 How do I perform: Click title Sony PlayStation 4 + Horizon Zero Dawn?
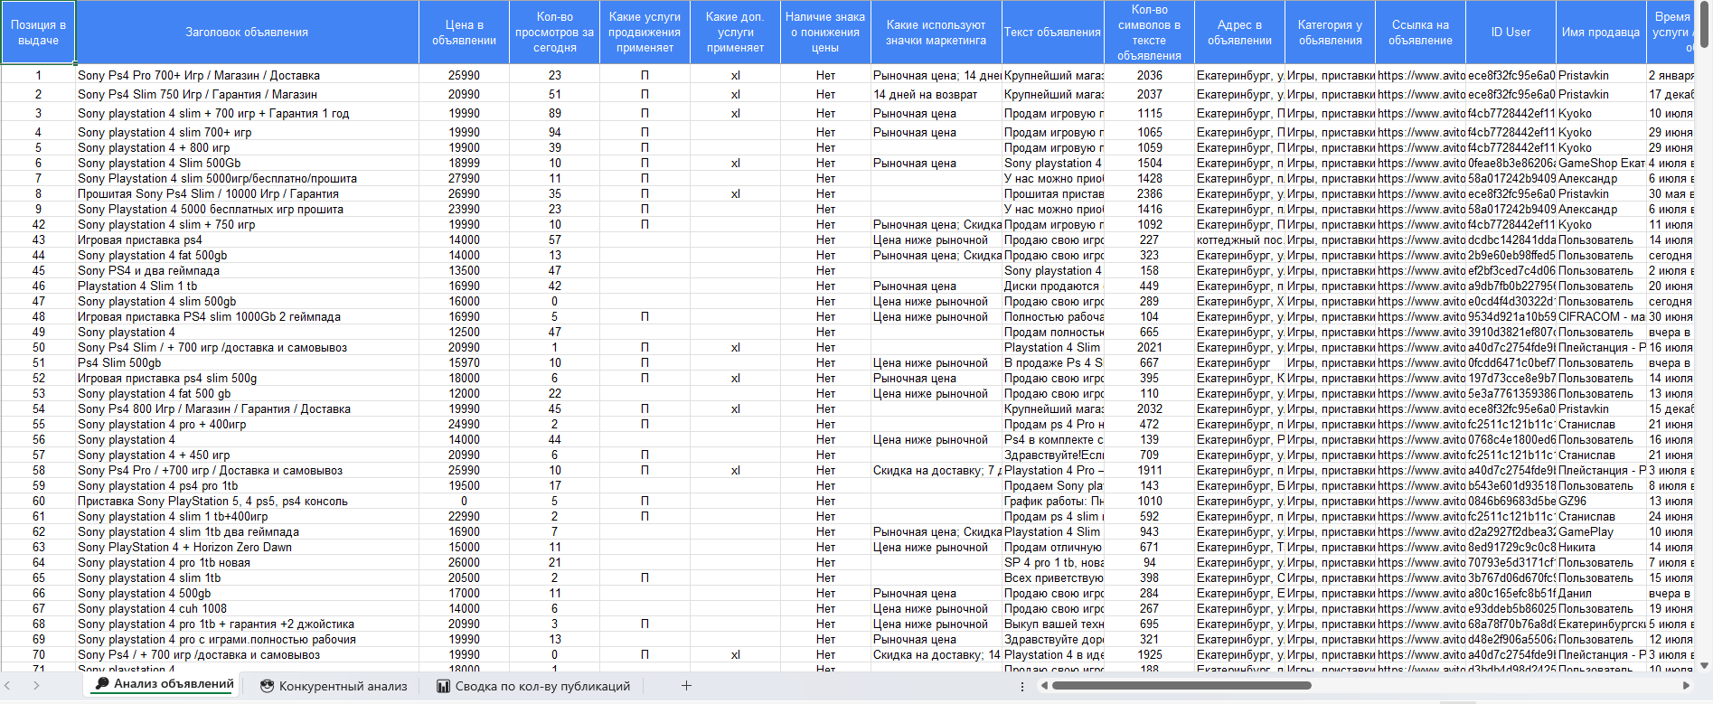[184, 548]
